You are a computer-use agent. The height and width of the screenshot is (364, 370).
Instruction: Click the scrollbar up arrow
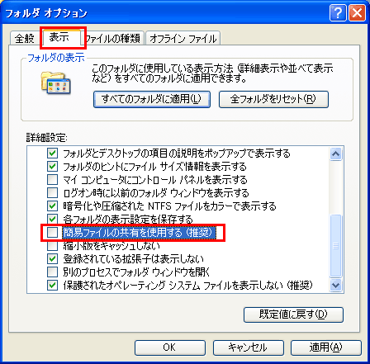pos(335,154)
